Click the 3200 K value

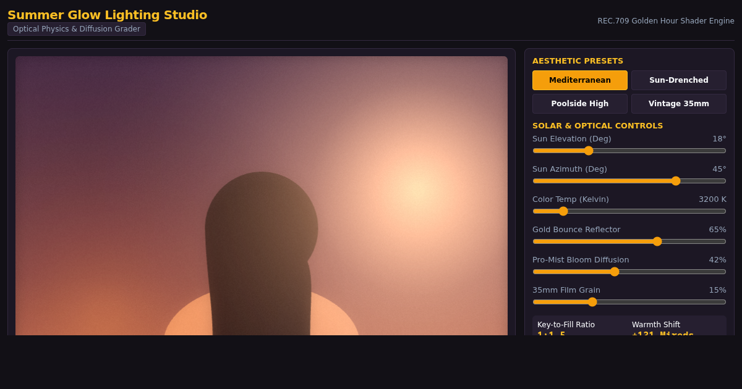tap(712, 199)
